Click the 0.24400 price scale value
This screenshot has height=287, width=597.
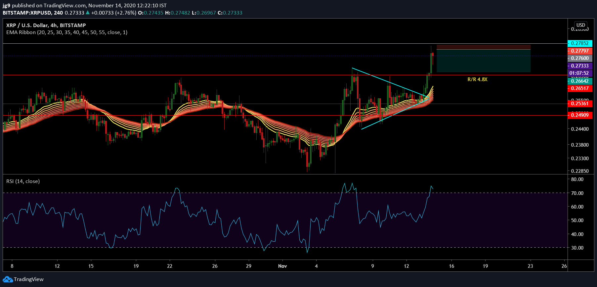pyautogui.click(x=580, y=129)
